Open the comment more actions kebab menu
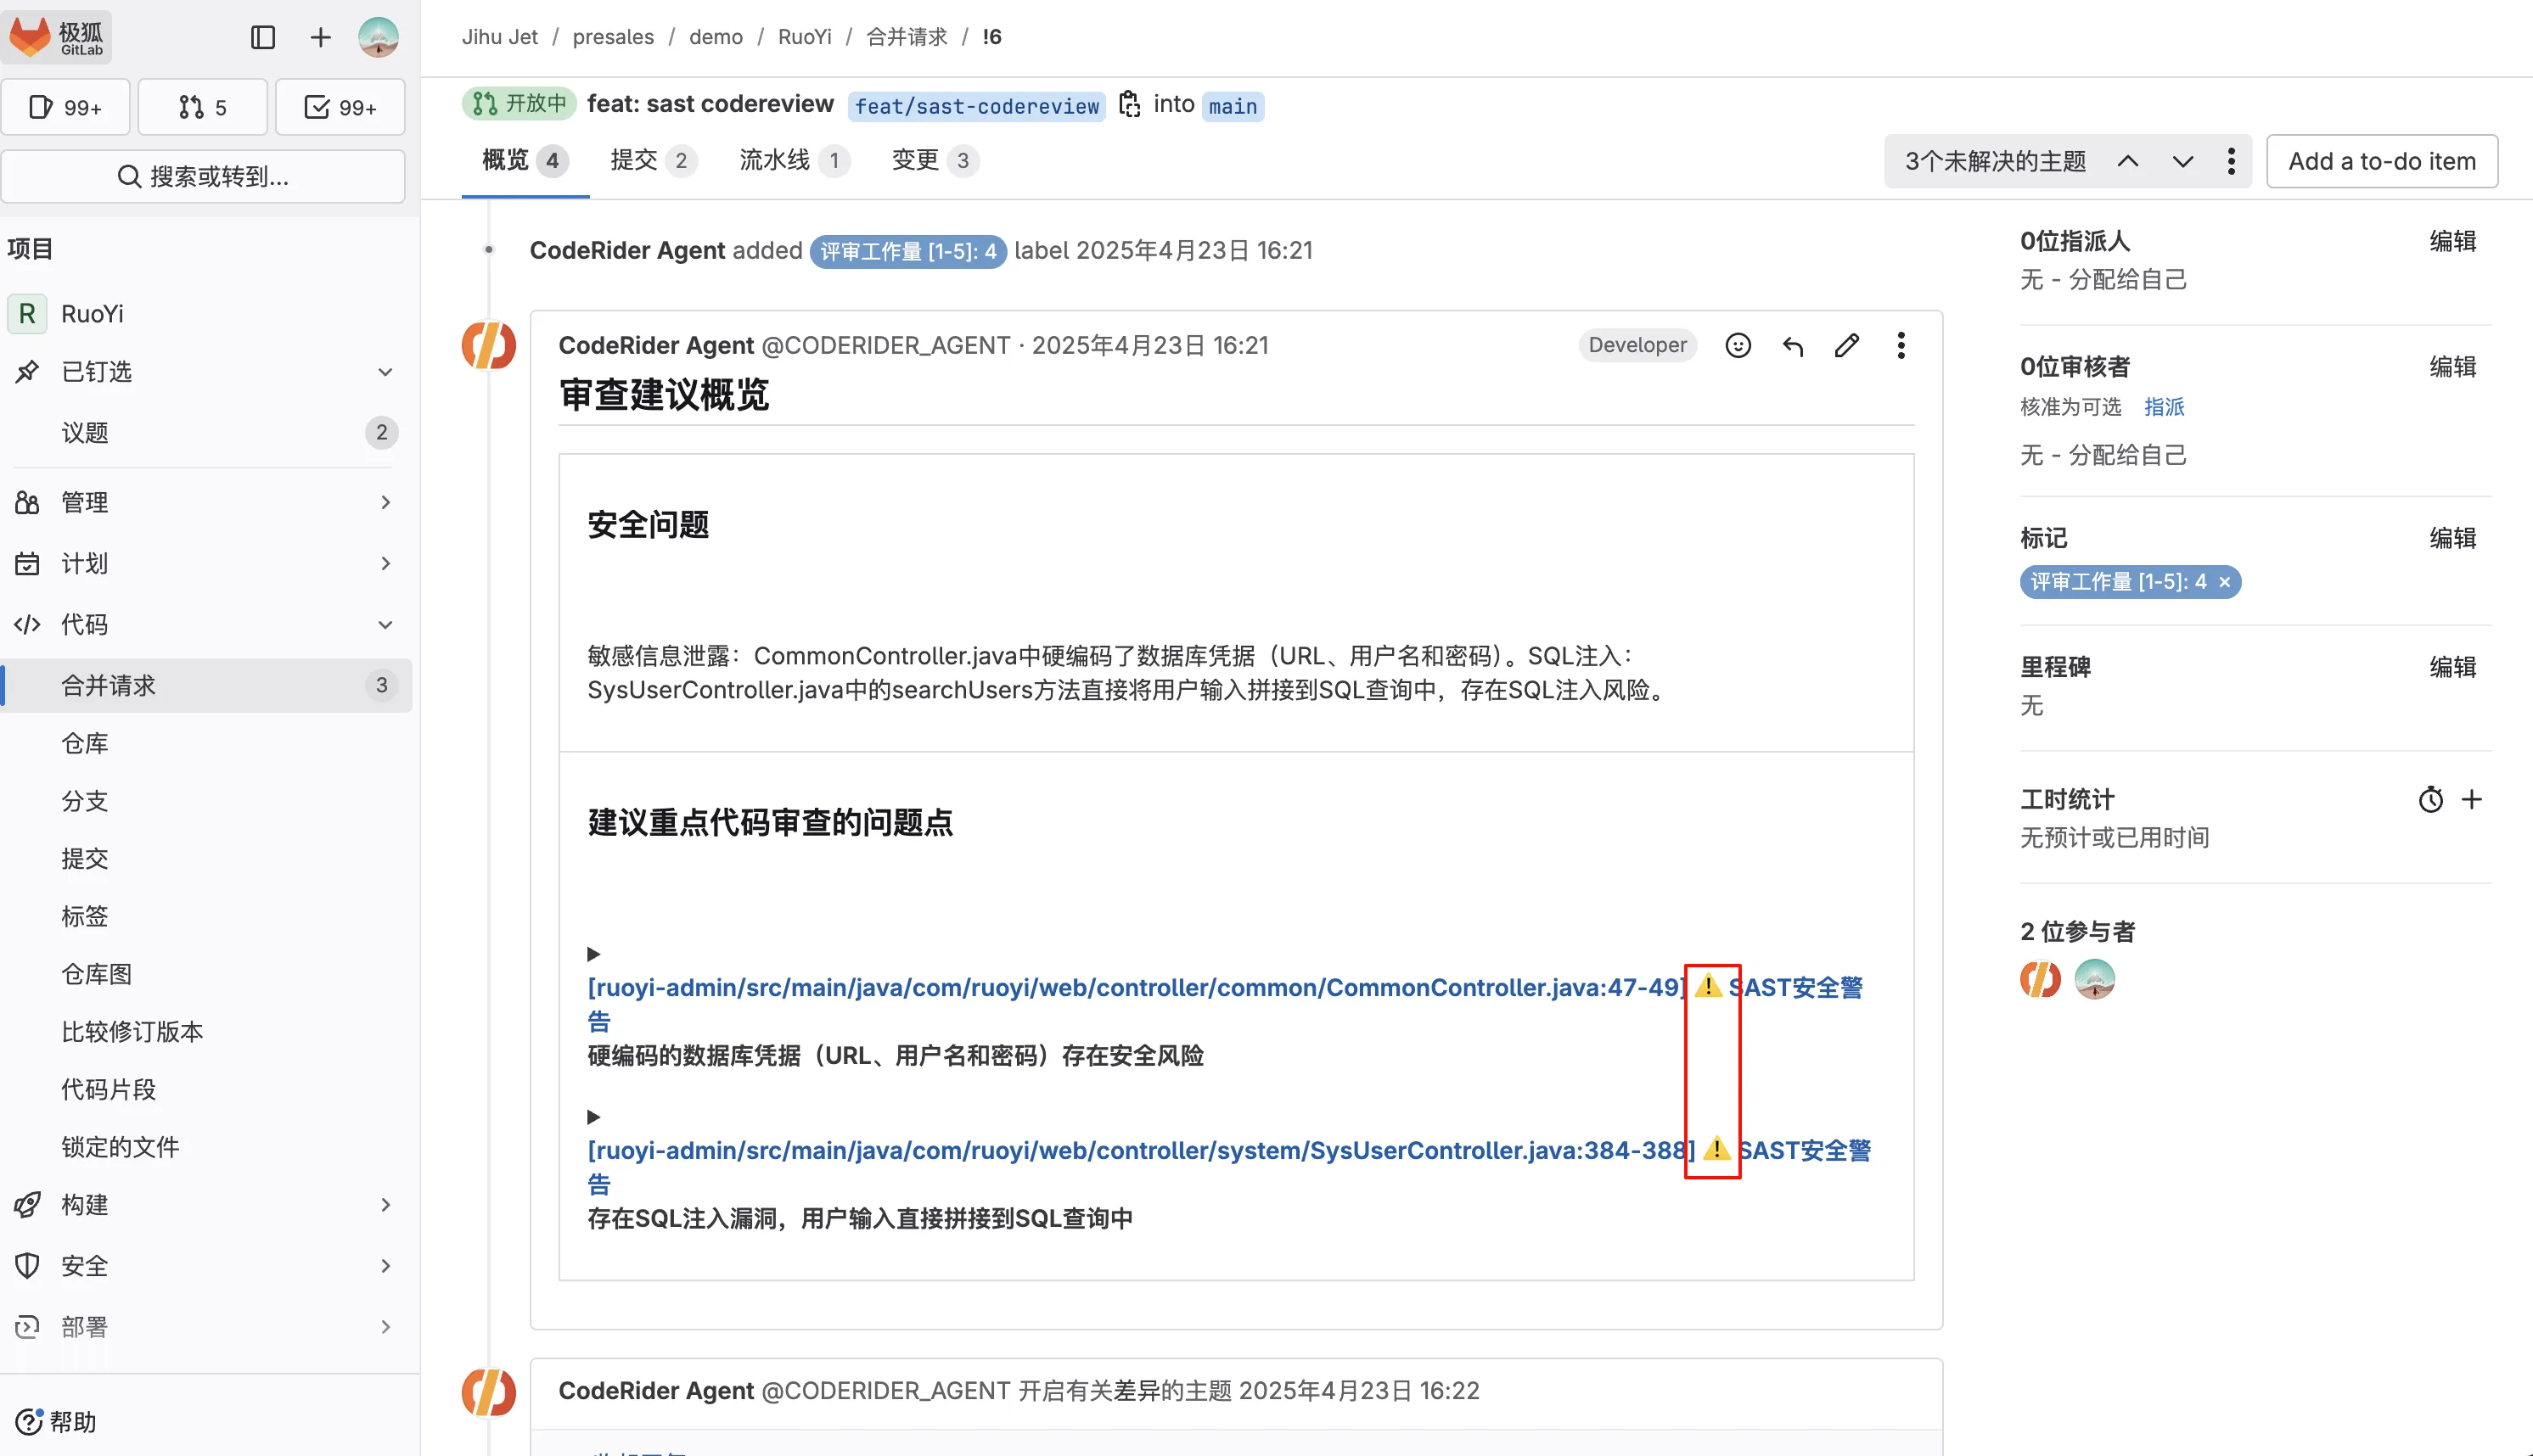The width and height of the screenshot is (2533, 1456). [x=1901, y=345]
